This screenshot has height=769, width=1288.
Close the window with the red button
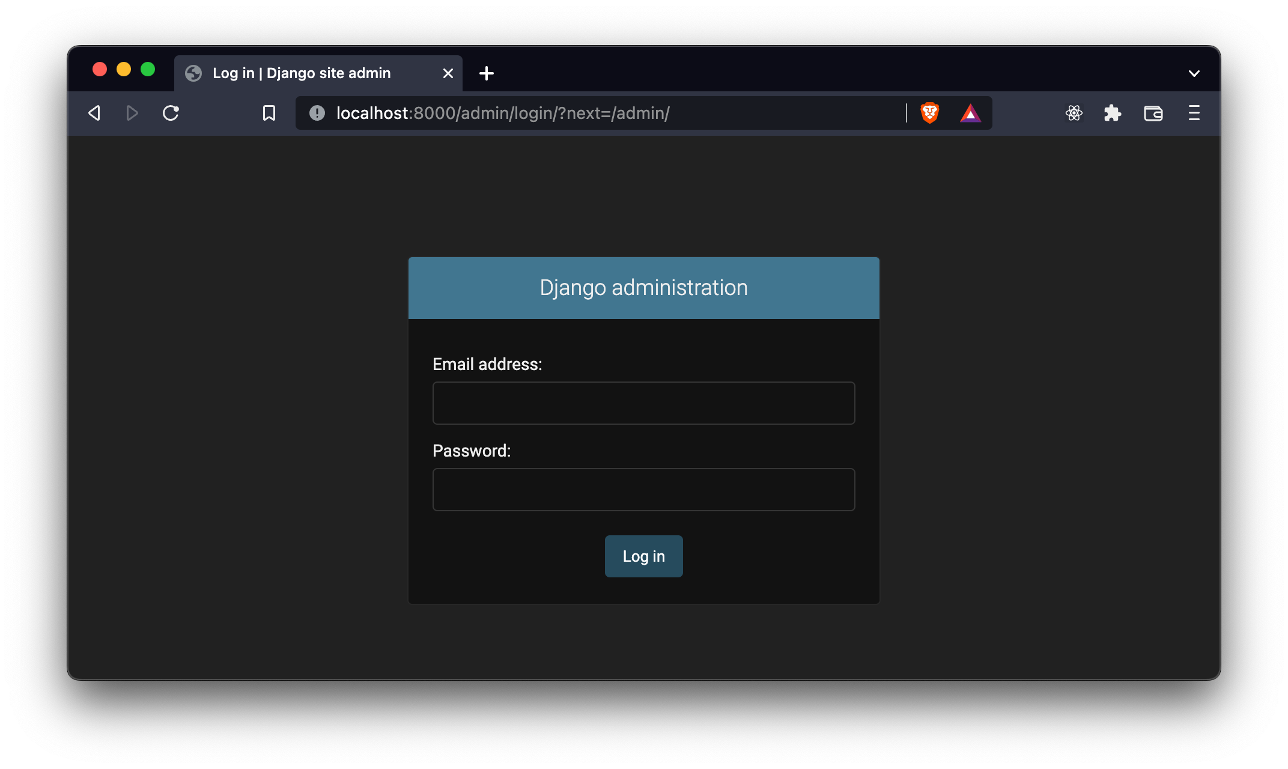pyautogui.click(x=100, y=70)
